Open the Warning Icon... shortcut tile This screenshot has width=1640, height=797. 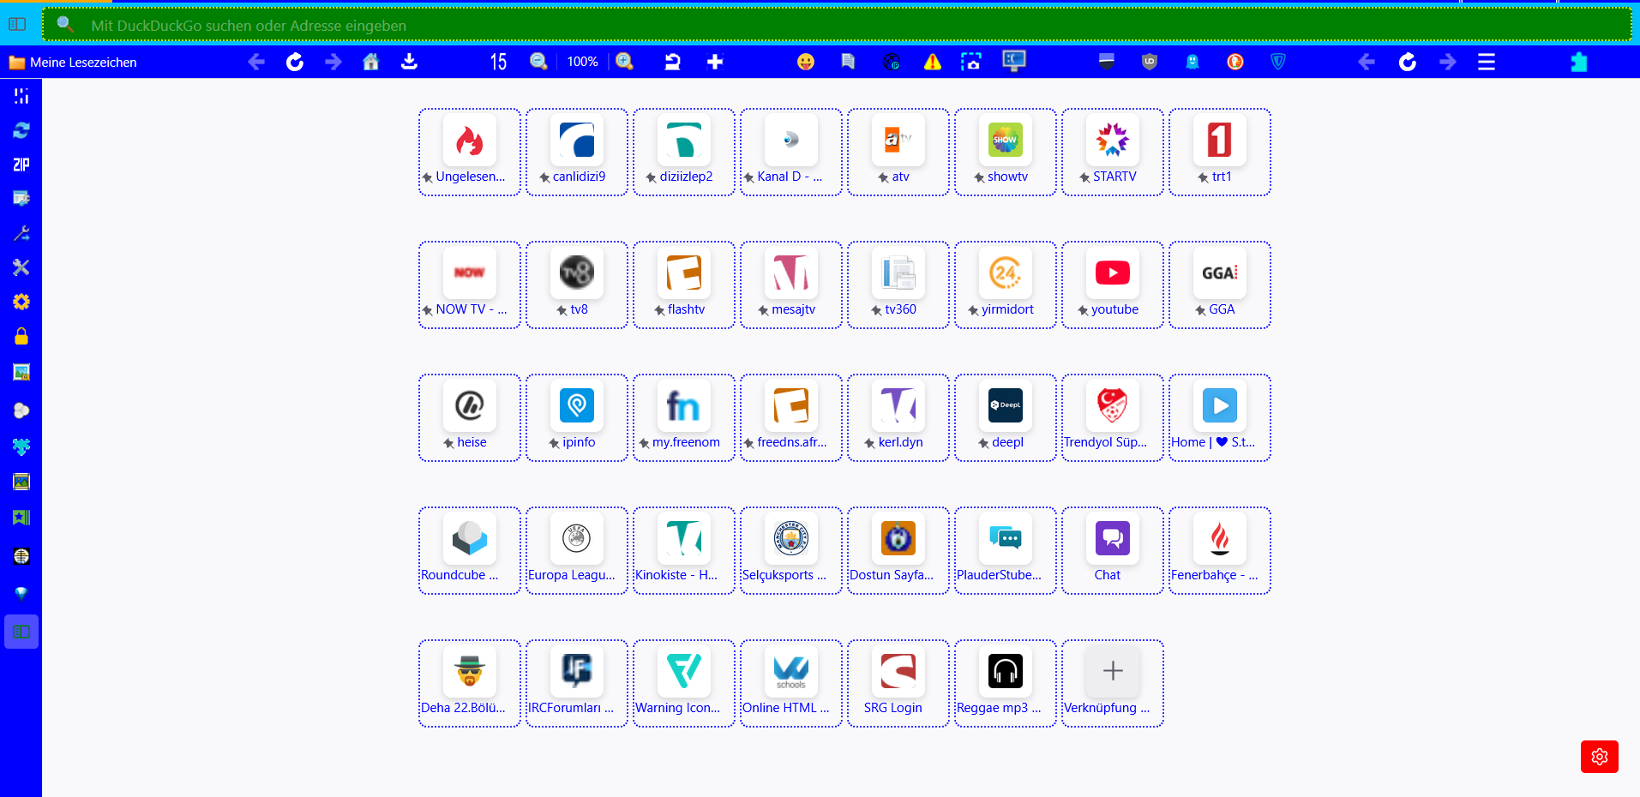[684, 683]
